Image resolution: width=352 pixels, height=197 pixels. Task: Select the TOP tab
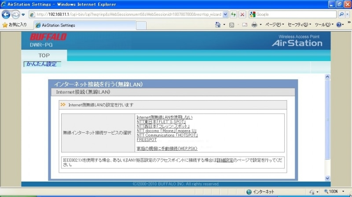click(44, 55)
